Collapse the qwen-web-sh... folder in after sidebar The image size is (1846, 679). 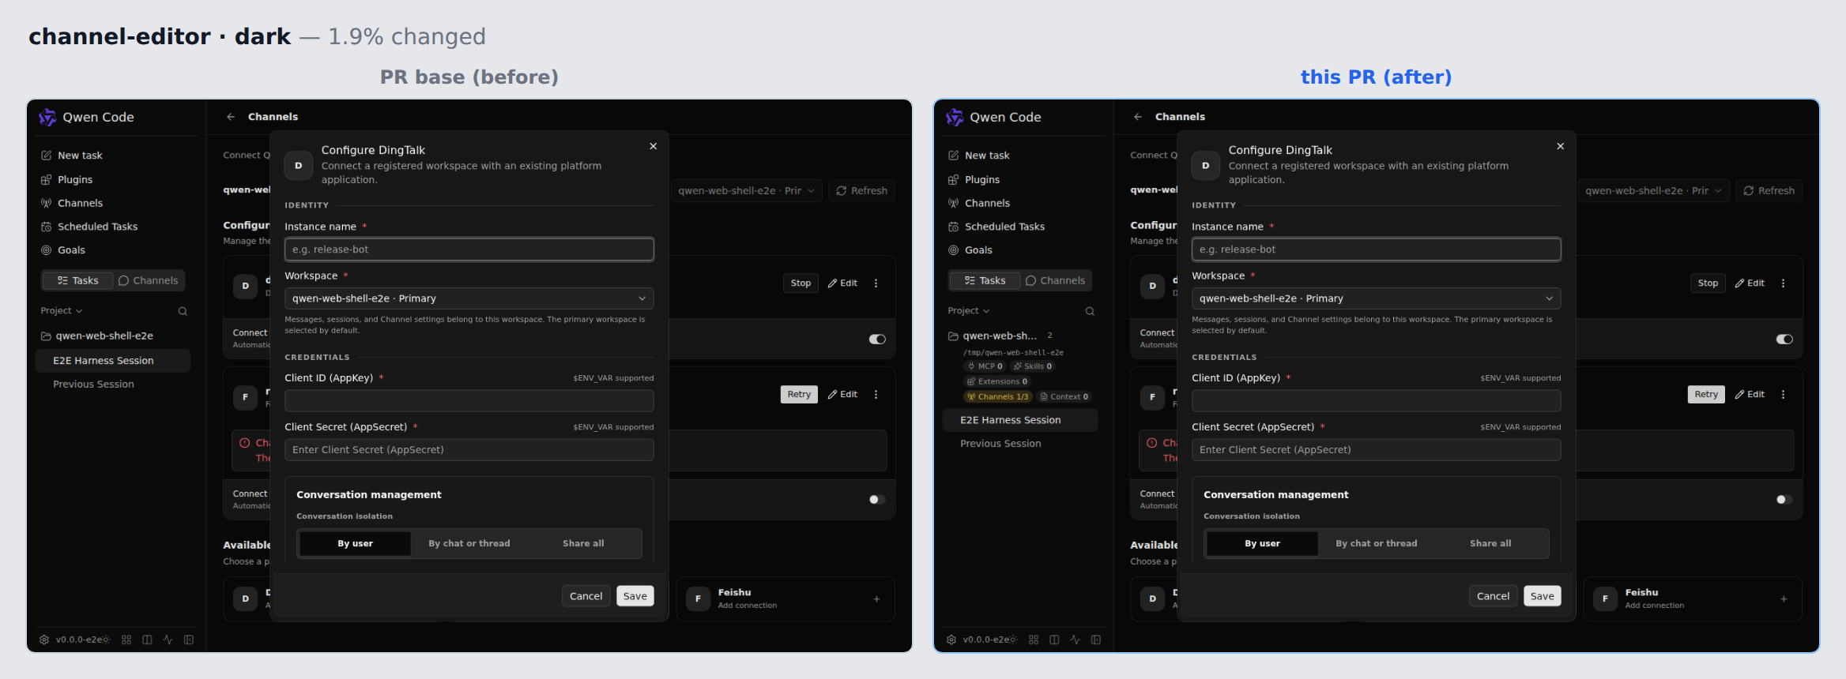[x=993, y=336]
